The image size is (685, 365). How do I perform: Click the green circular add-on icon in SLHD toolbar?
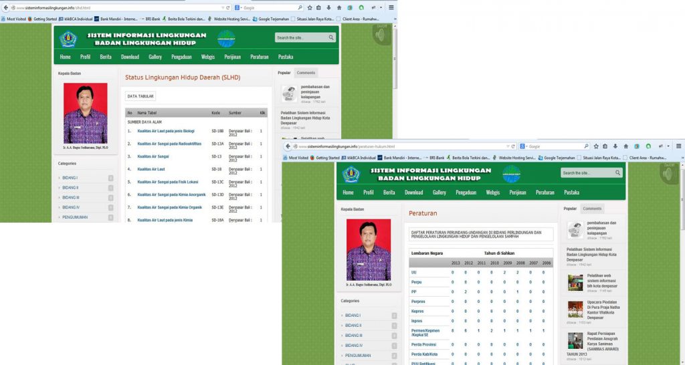361,7
